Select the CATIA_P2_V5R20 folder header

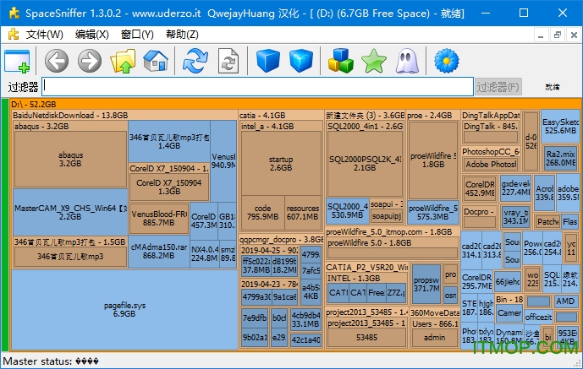pyautogui.click(x=366, y=268)
